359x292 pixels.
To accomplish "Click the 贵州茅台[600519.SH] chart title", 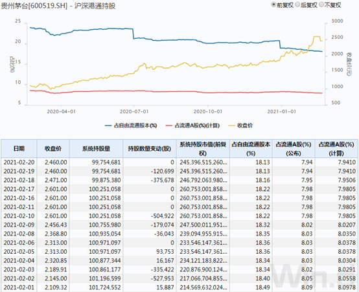I will tap(34, 6).
